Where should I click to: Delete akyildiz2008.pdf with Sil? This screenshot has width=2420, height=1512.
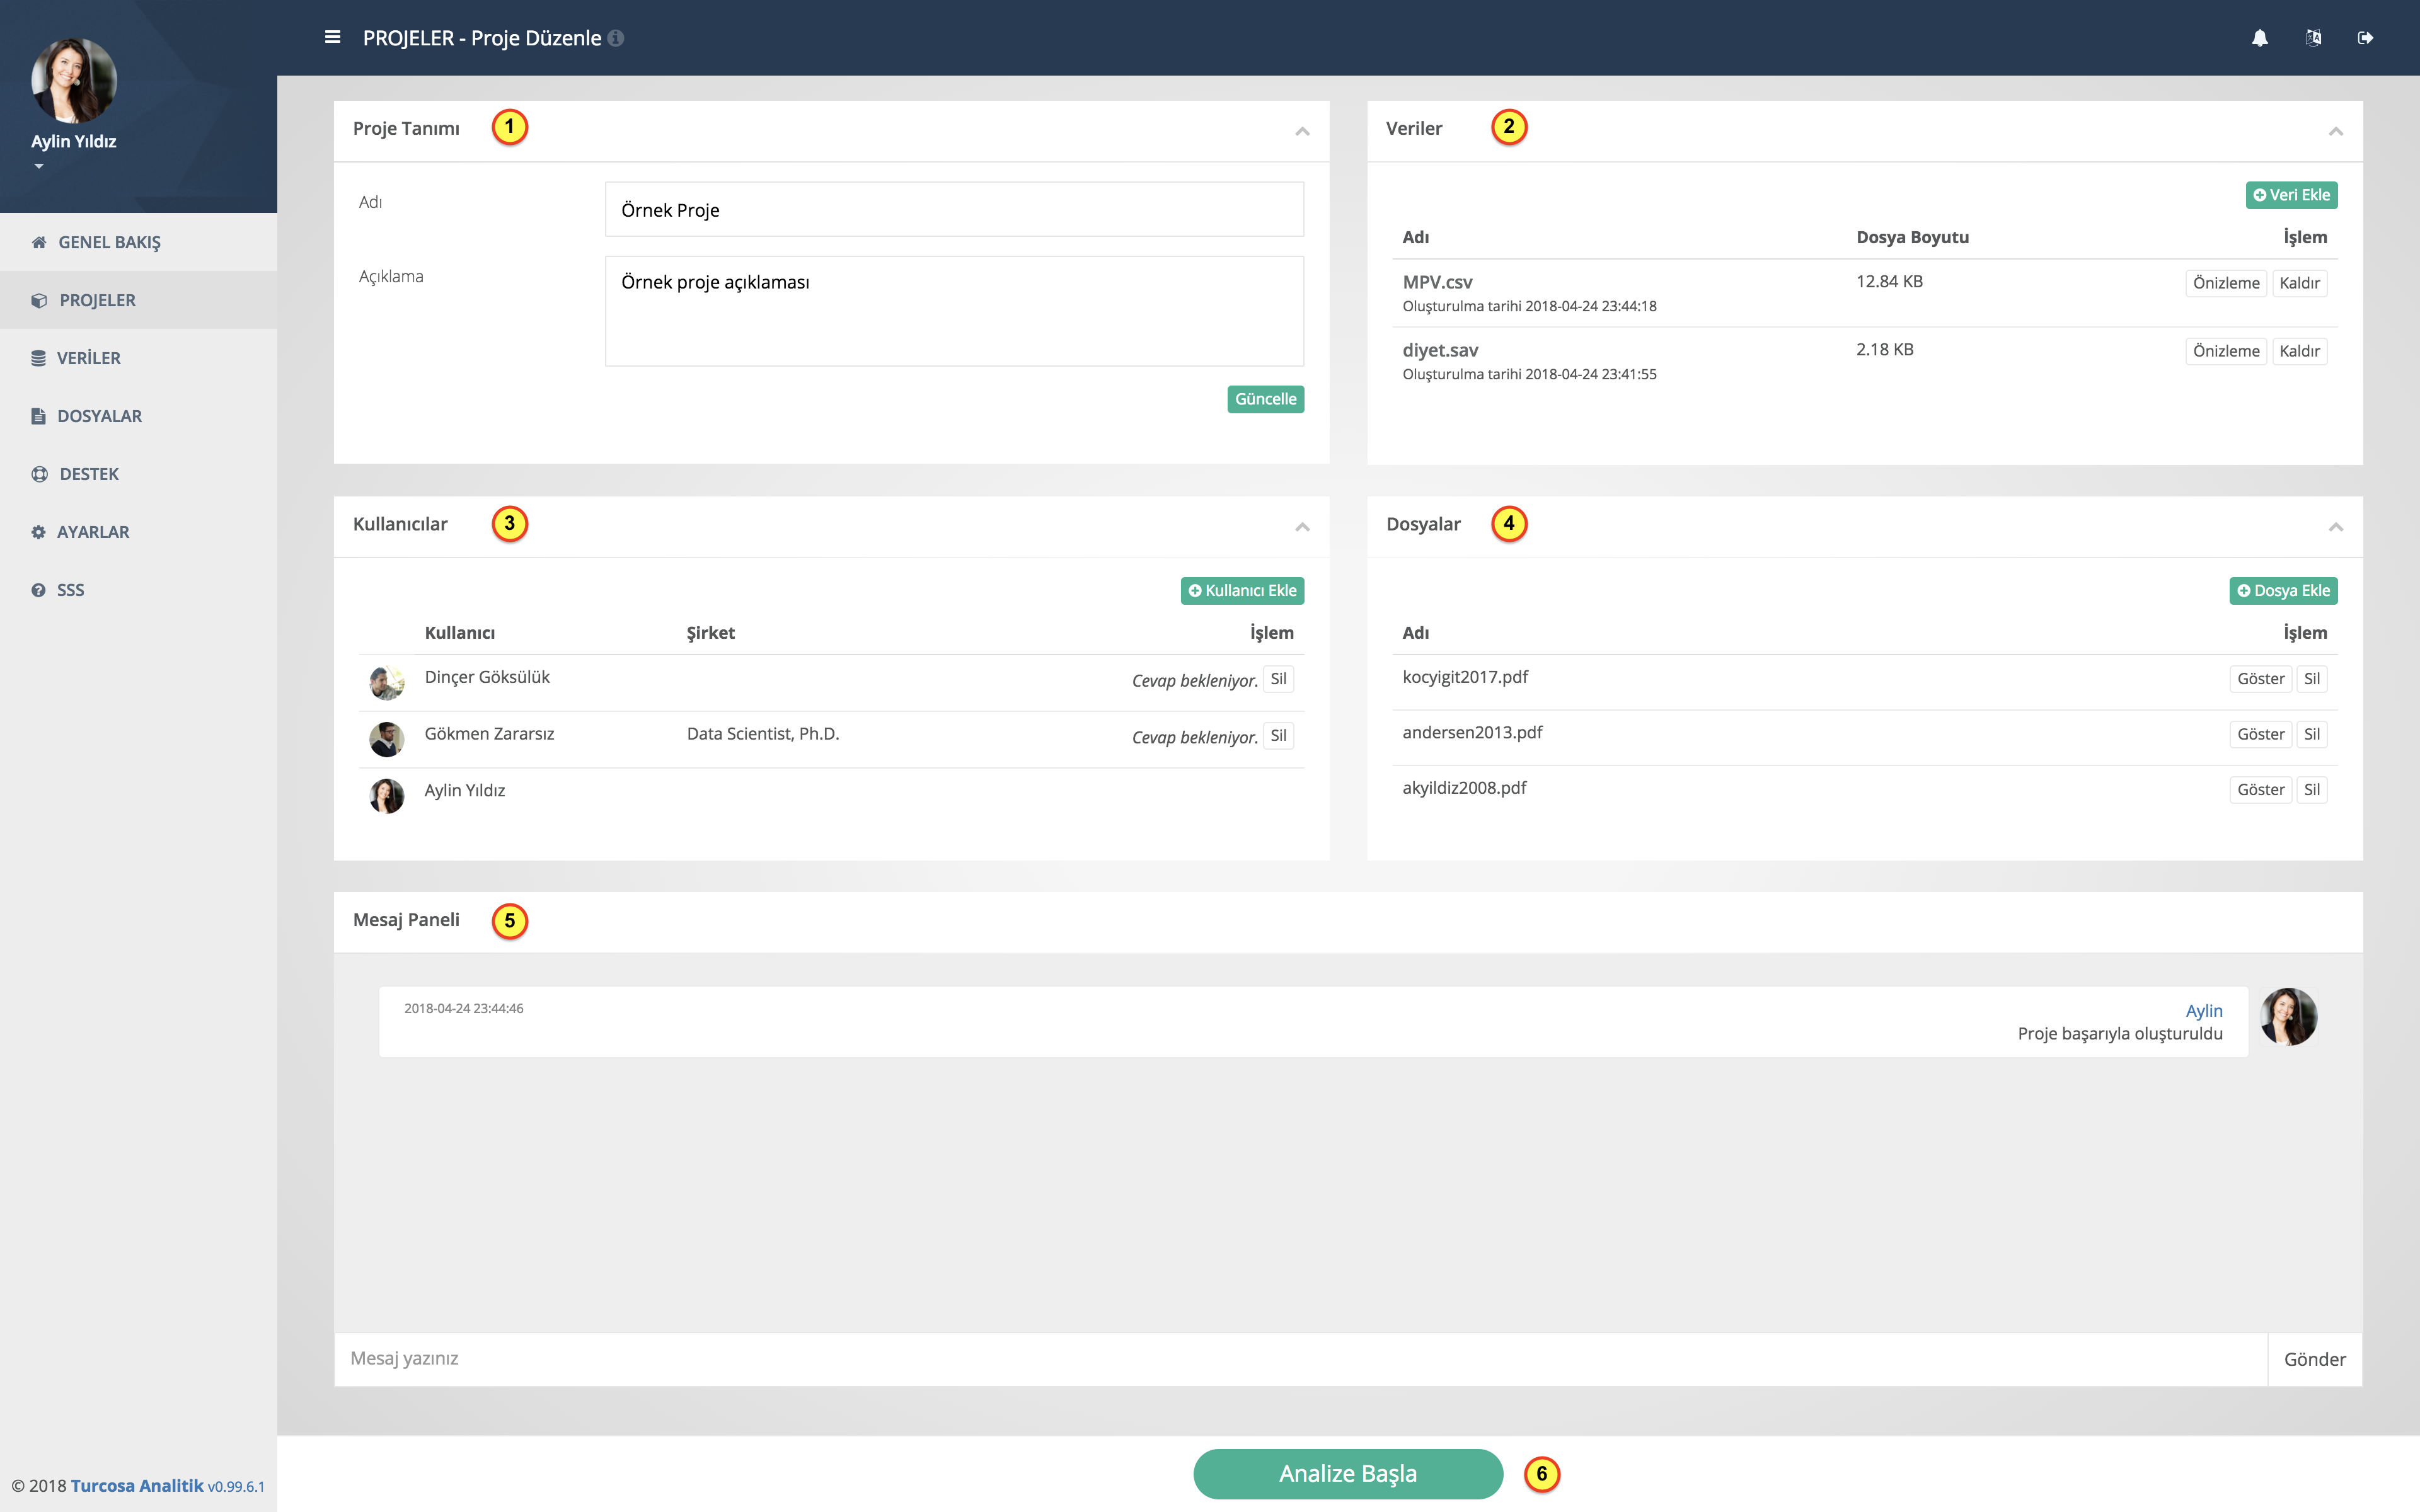pos(2312,790)
